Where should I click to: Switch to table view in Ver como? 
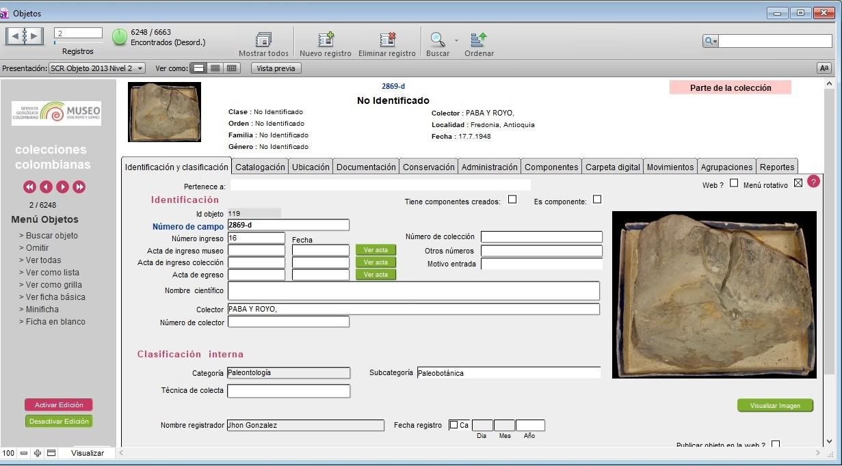232,68
